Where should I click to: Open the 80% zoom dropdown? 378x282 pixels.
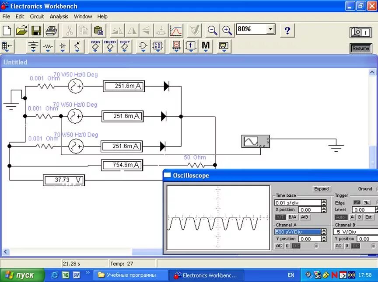(x=270, y=29)
